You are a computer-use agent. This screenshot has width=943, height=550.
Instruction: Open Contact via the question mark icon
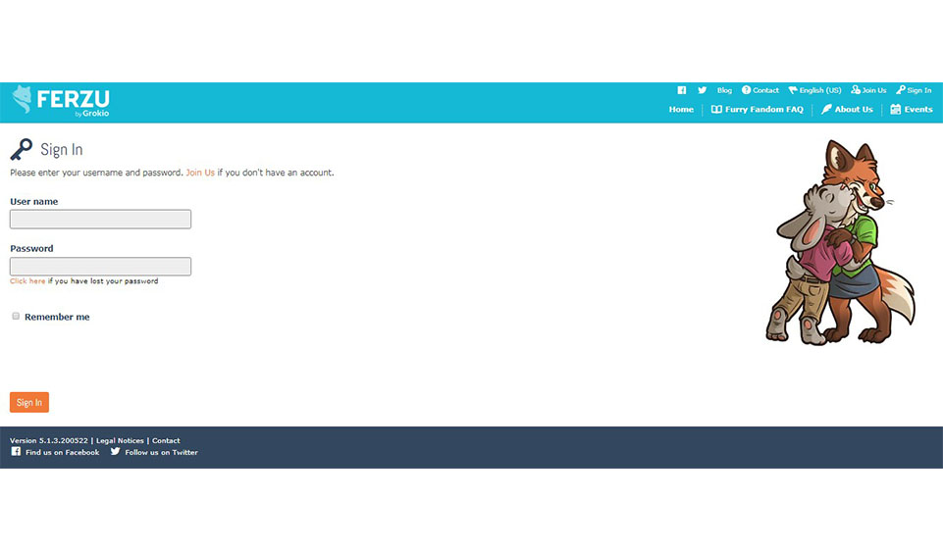(746, 90)
